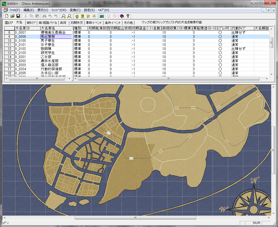Toggle playable circle for 環境美化委員会 row
Image resolution: width=278 pixels, height=227 pixels.
[x=220, y=33]
